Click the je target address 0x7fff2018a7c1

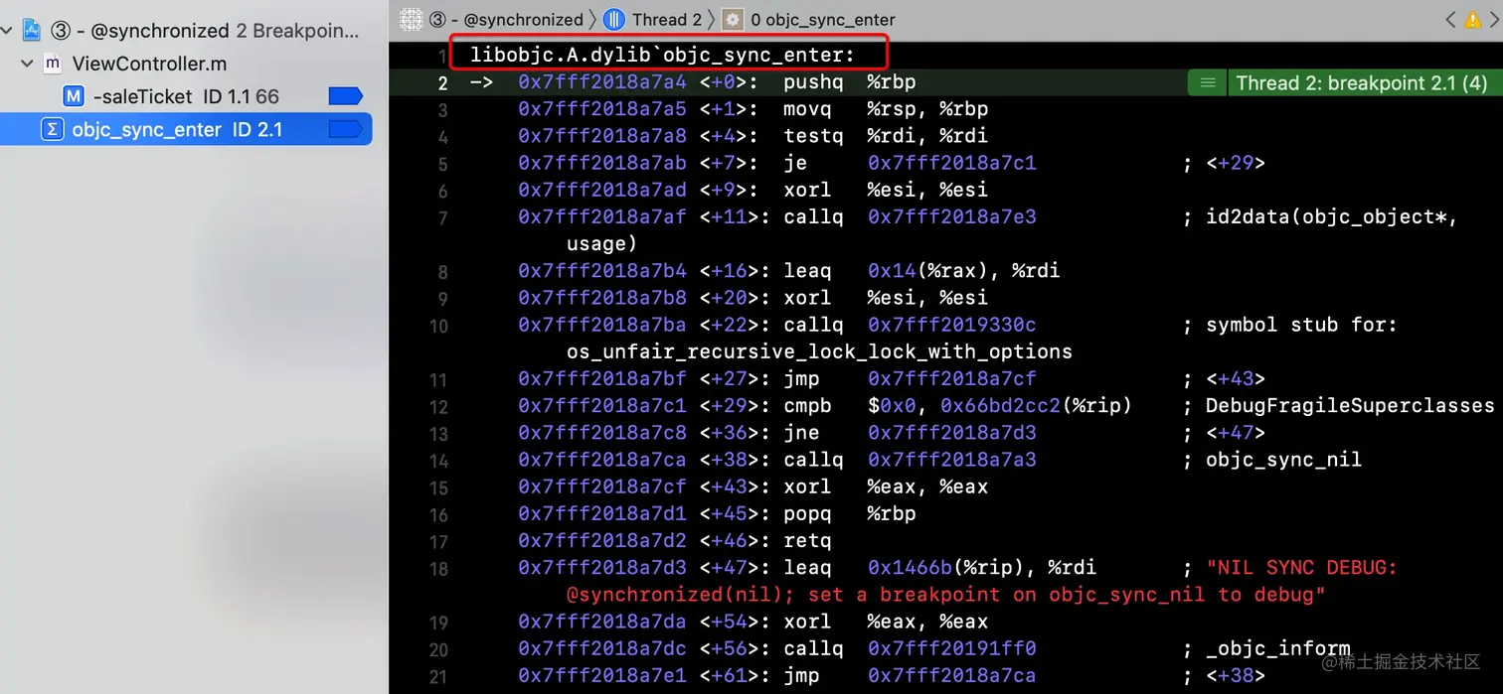[952, 162]
